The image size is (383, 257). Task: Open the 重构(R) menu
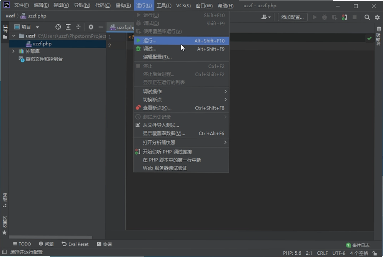point(123,5)
